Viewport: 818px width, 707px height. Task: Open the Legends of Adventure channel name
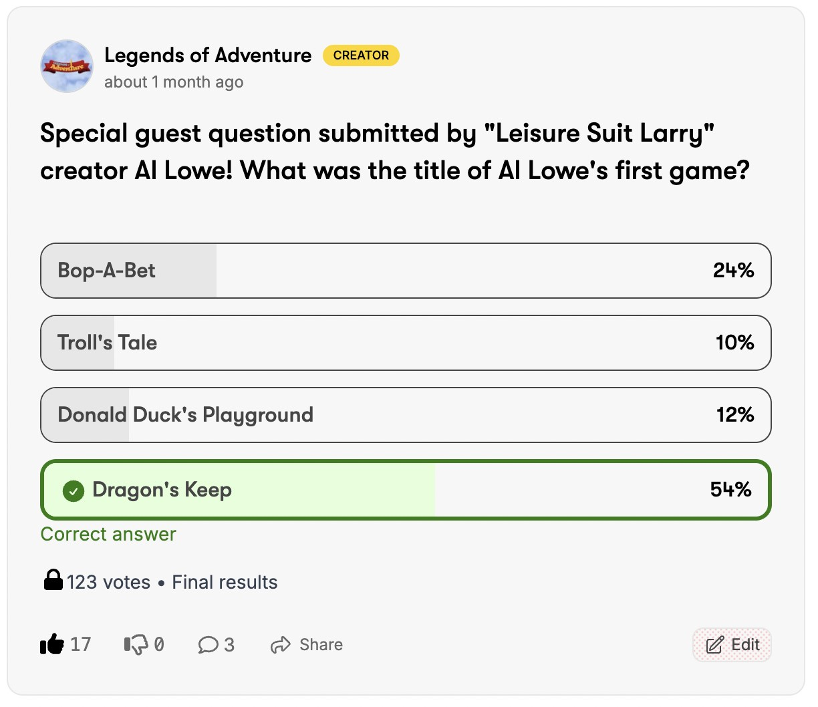tap(208, 55)
